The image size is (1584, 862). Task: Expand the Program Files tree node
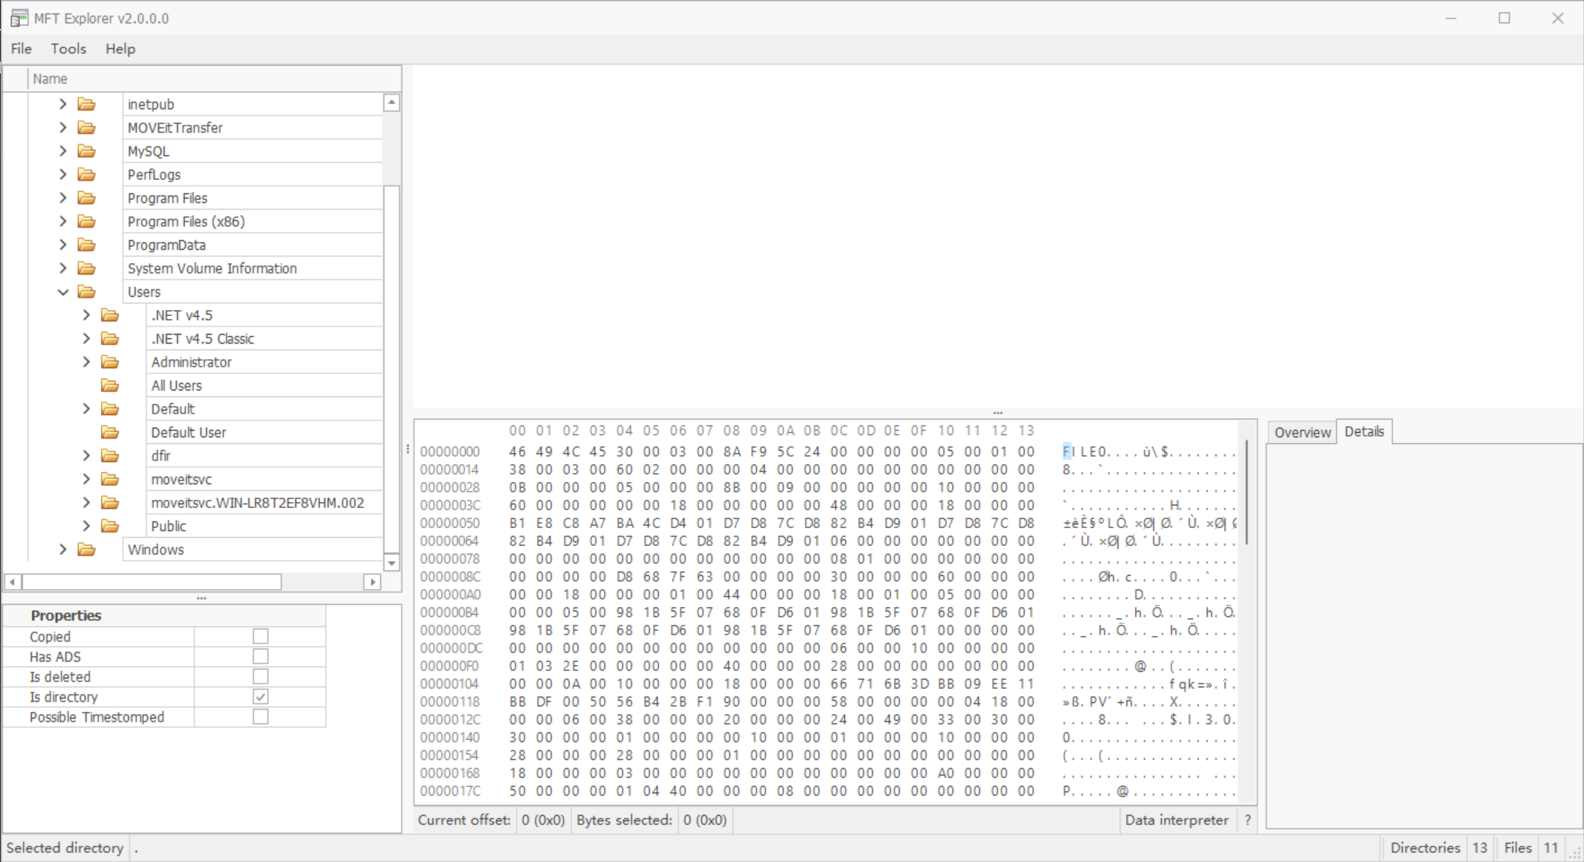pos(63,198)
